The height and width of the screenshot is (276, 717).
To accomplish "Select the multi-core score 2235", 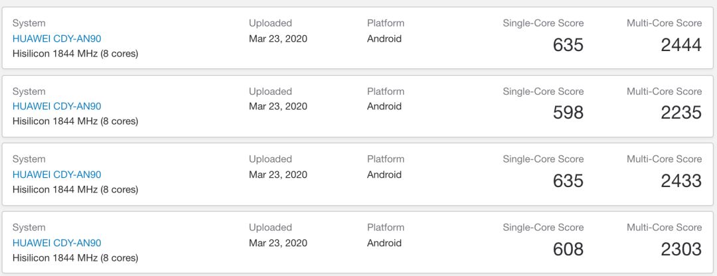I will pyautogui.click(x=681, y=113).
